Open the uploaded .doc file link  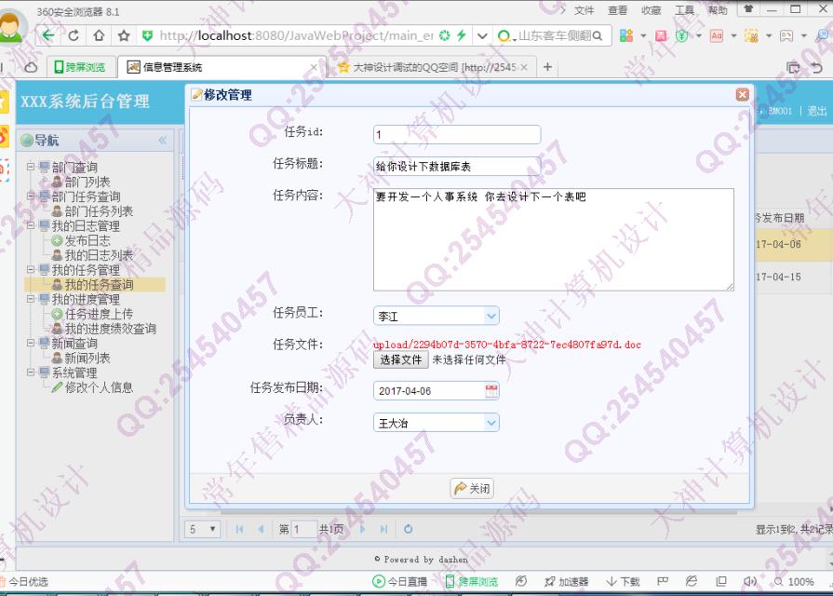507,345
